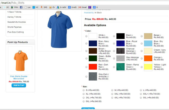Open Plus Size Clothing category

coord(15,32)
